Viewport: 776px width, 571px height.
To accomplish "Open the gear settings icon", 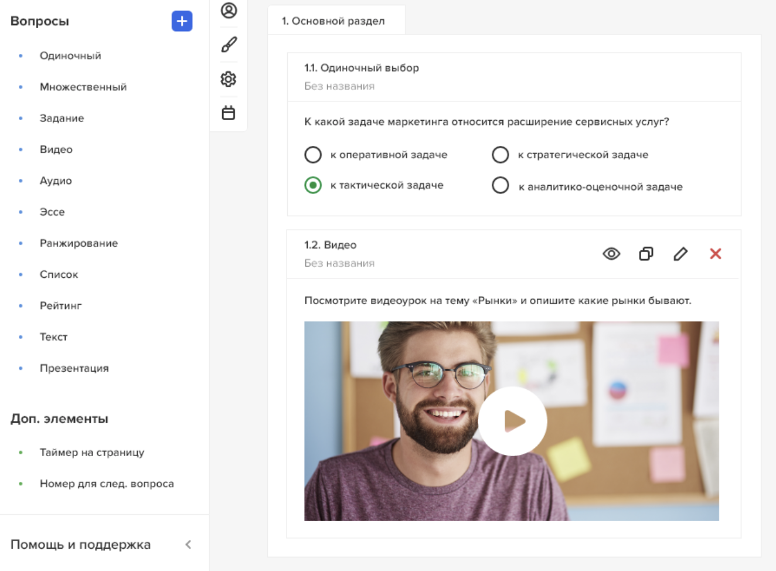I will coord(229,79).
